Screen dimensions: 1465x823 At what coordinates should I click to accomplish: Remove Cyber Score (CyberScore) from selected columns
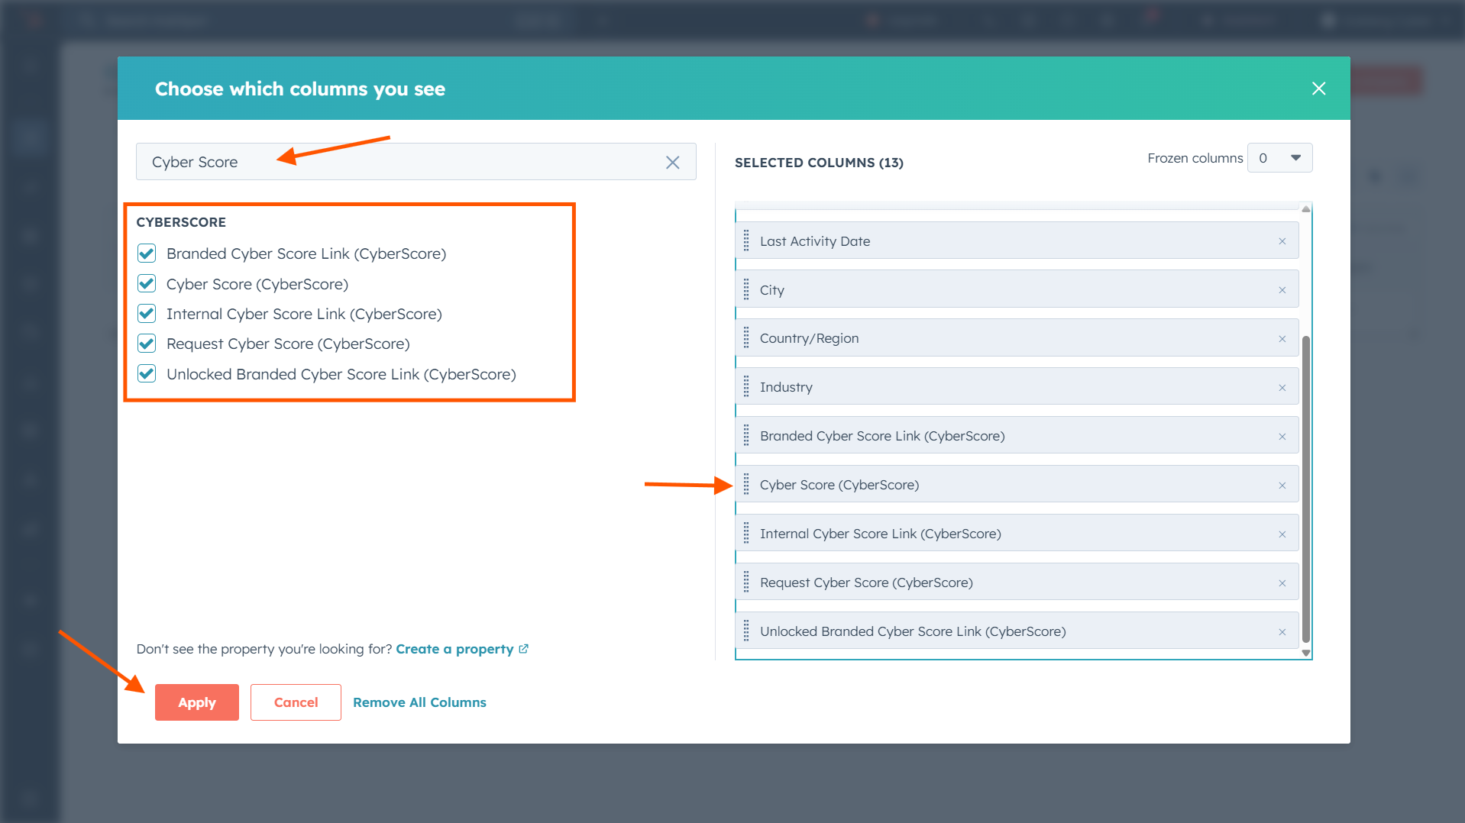tap(1282, 486)
